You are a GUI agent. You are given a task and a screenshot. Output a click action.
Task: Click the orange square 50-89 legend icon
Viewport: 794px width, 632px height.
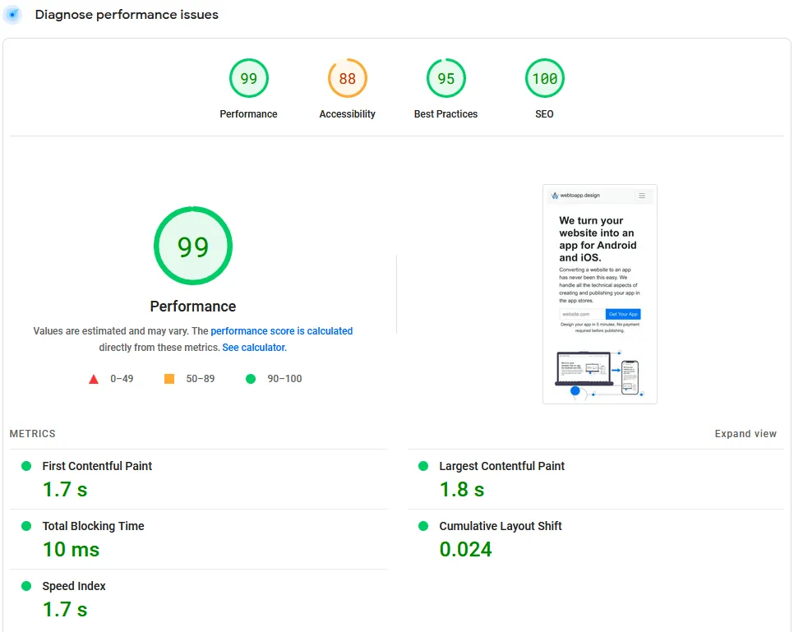coord(169,379)
